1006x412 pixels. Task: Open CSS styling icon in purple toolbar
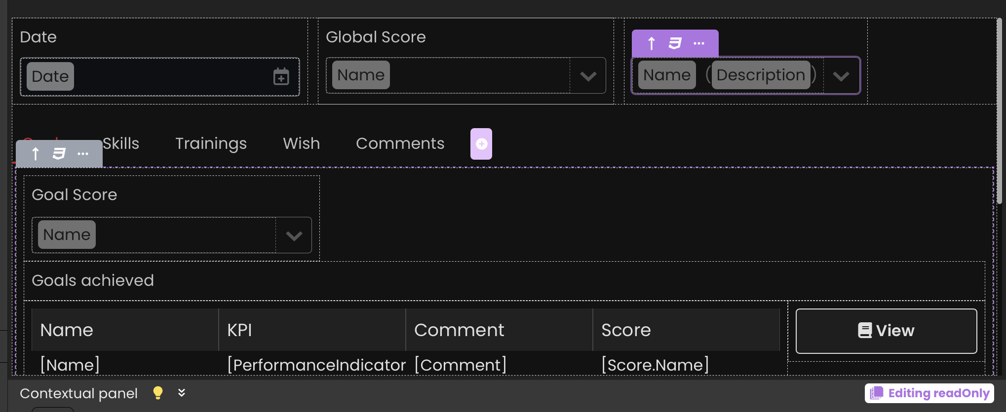[675, 43]
